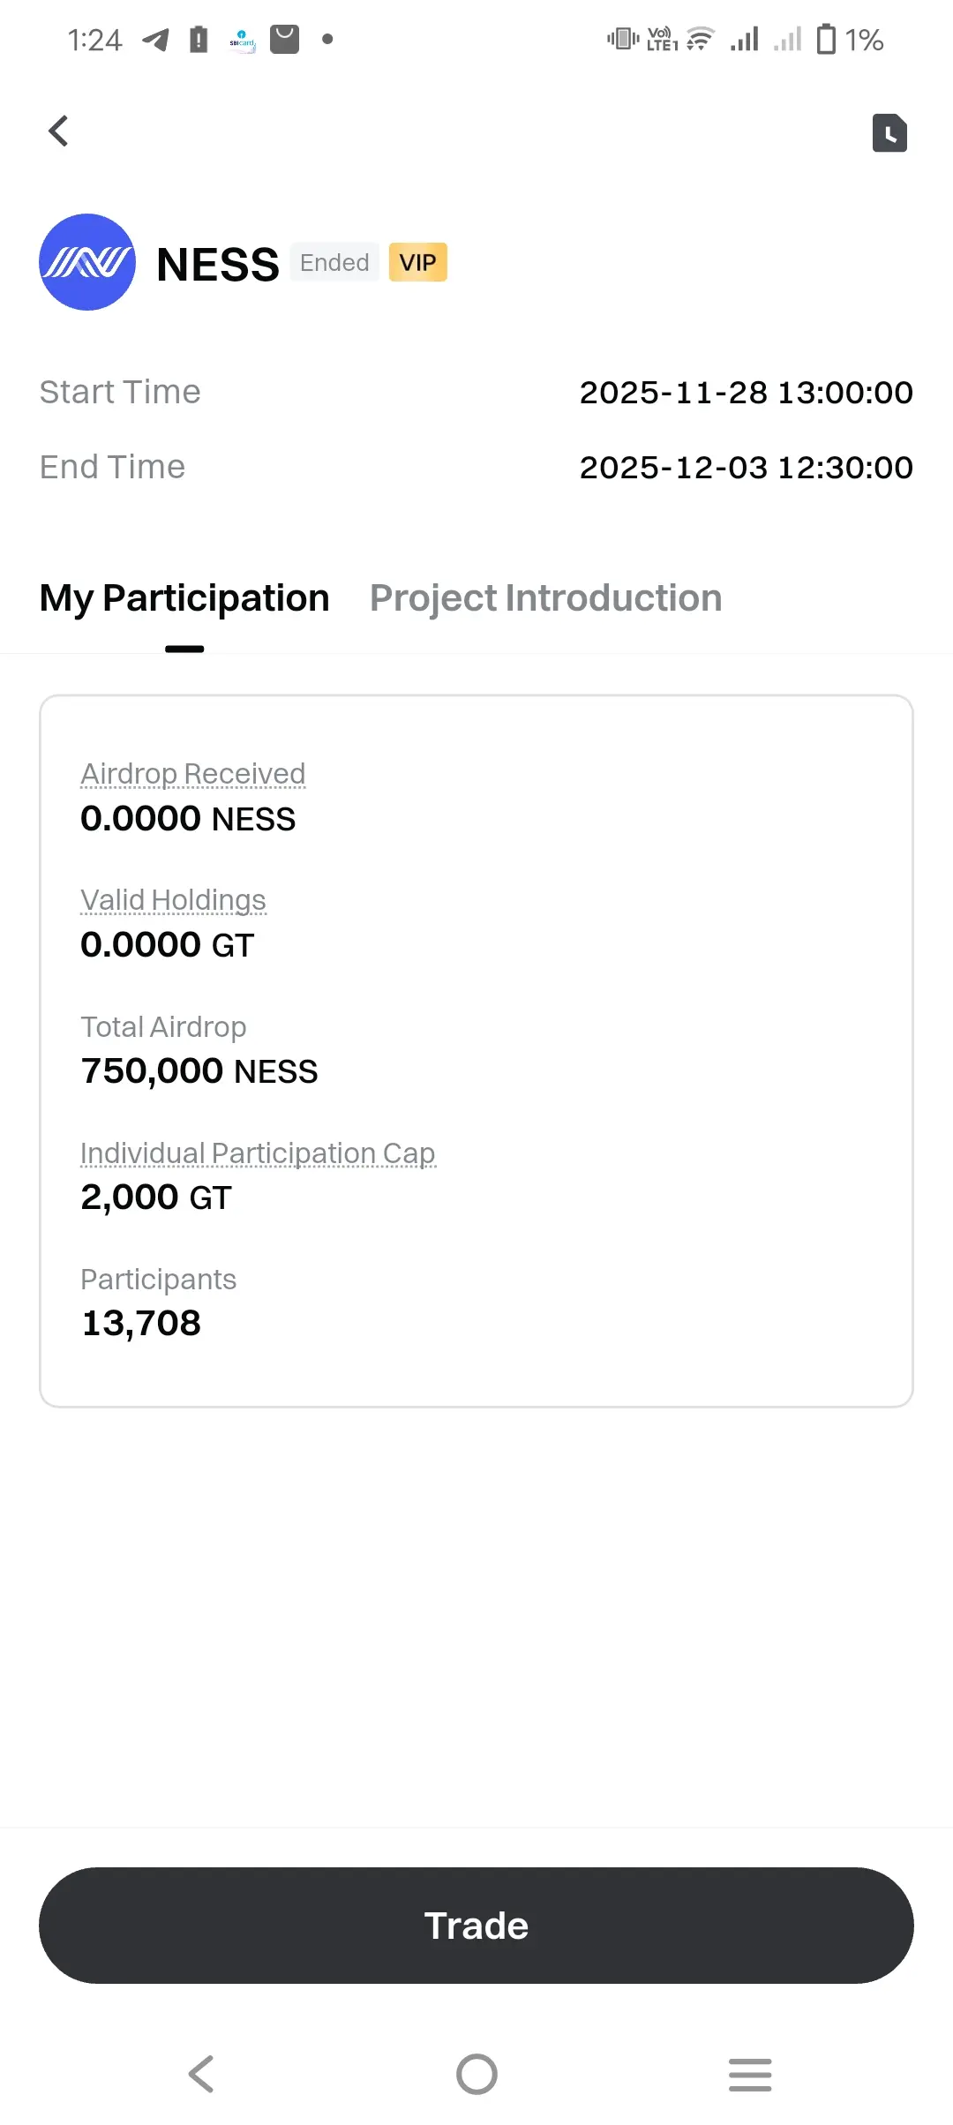
Task: Open the history record icon
Action: click(889, 133)
